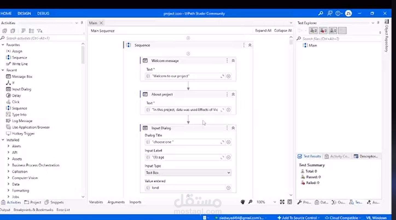
Task: Toggle passed tests filter in Test Explorer
Action: click(313, 31)
